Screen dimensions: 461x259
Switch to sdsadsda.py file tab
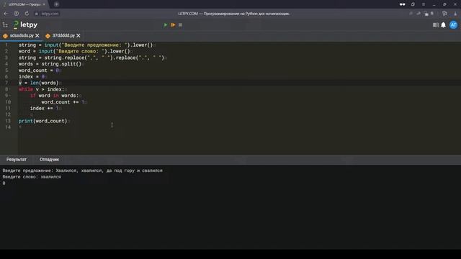click(x=22, y=35)
